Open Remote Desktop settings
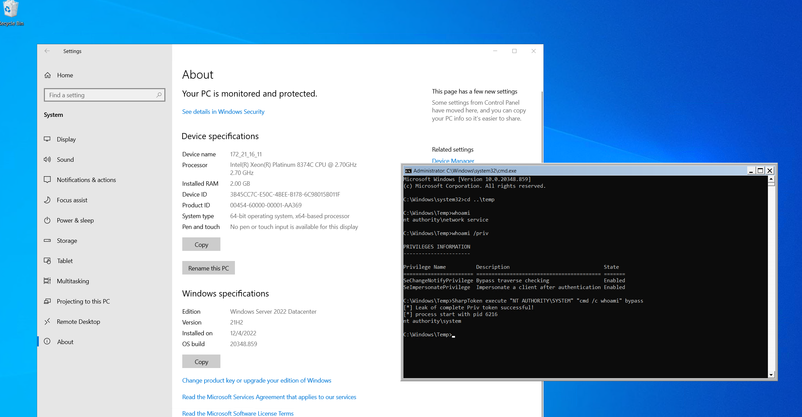The image size is (802, 417). point(105,321)
